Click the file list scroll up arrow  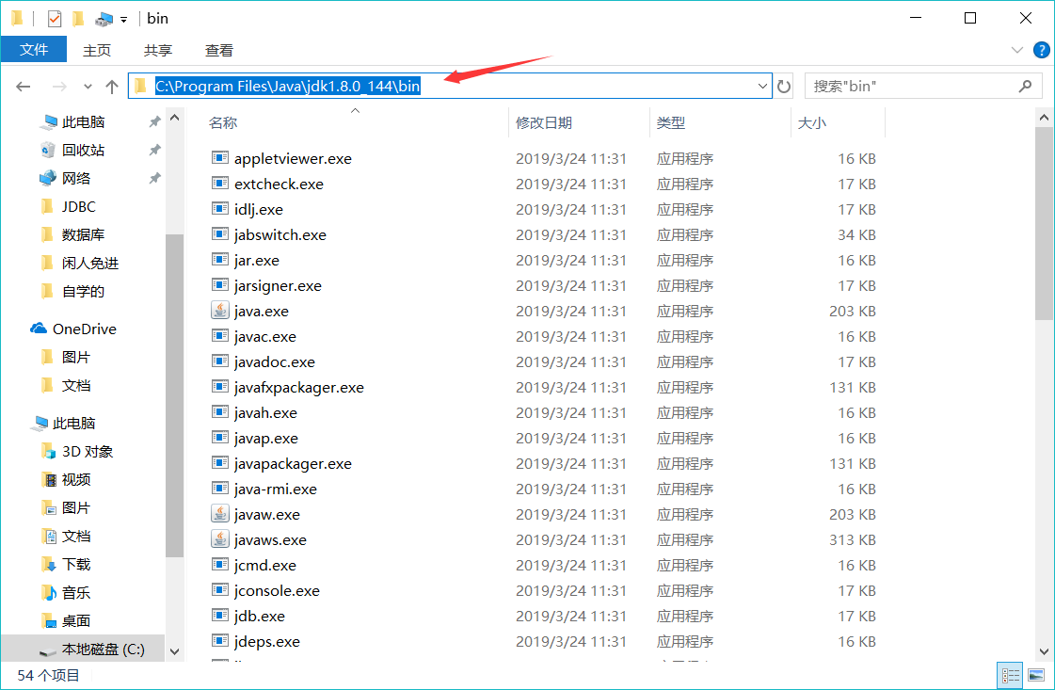tap(1044, 117)
